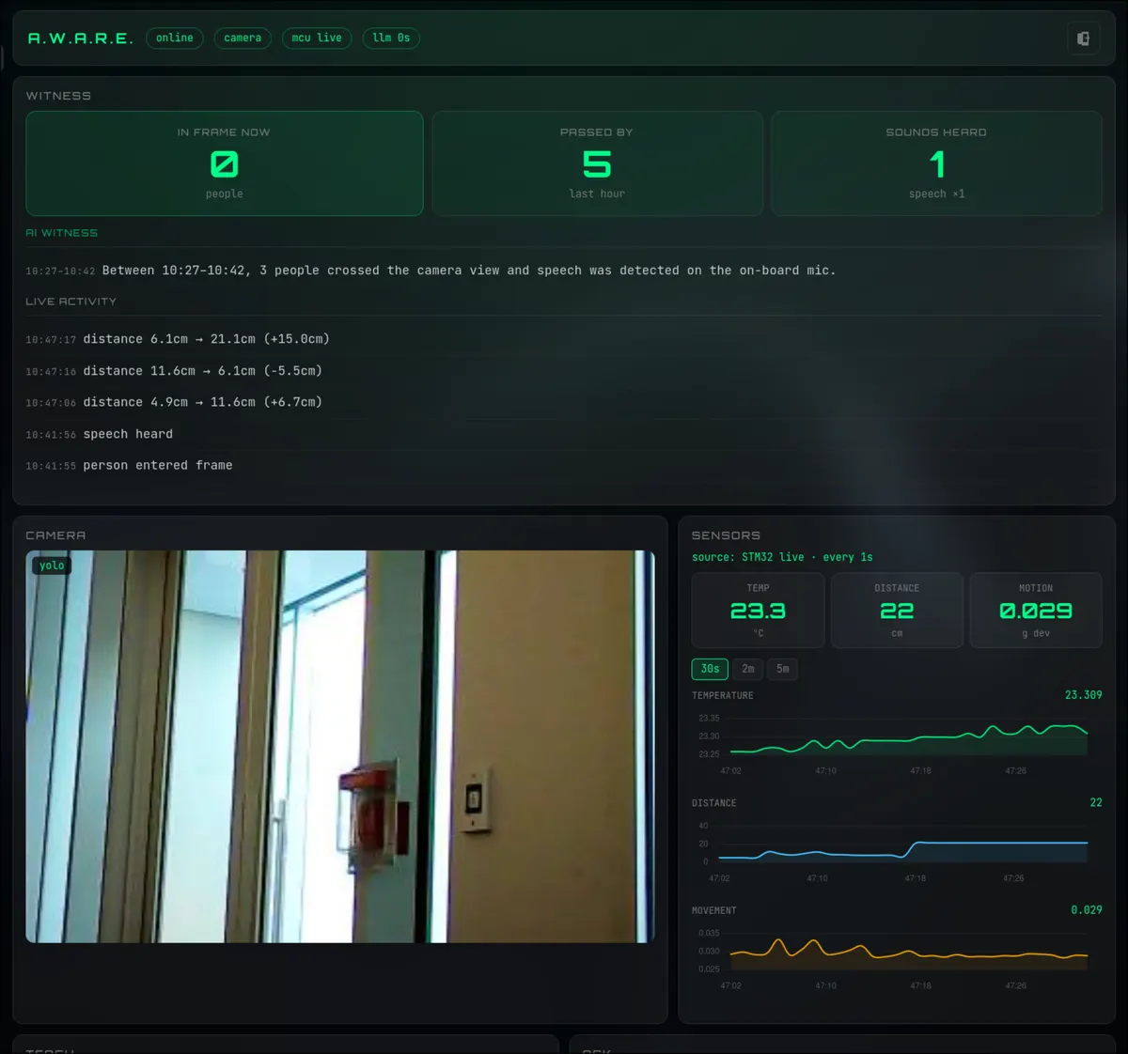1128x1054 pixels.
Task: Click the 'SENSORS' panel heading
Action: tap(726, 535)
